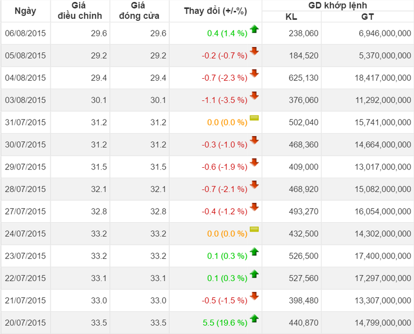Click the Thay đổi (+/-%) column header
The width and height of the screenshot is (414, 334).
click(x=215, y=11)
